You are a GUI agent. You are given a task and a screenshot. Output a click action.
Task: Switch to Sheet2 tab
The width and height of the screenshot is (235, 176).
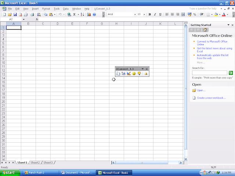pyautogui.click(x=35, y=162)
